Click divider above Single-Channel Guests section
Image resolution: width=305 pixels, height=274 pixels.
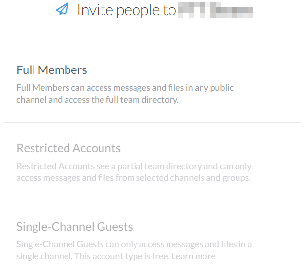[x=152, y=201]
